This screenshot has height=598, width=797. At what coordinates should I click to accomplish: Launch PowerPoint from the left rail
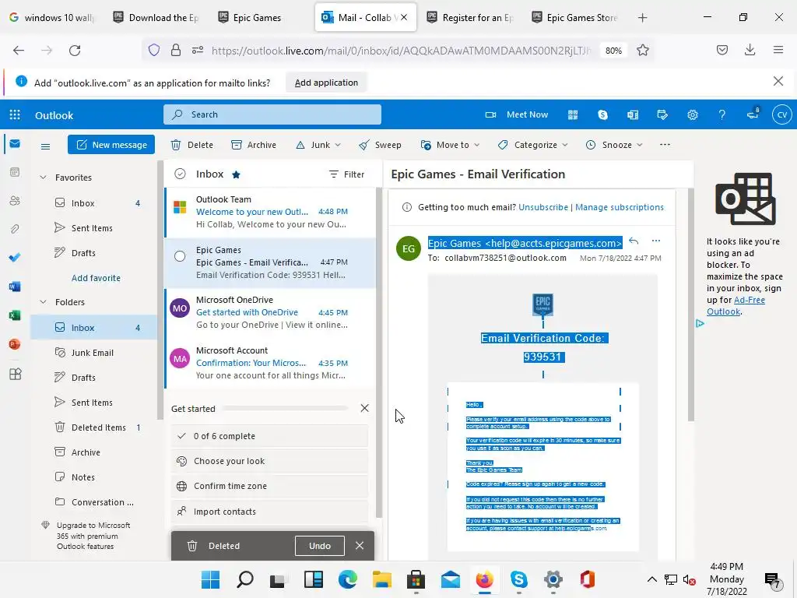click(15, 344)
